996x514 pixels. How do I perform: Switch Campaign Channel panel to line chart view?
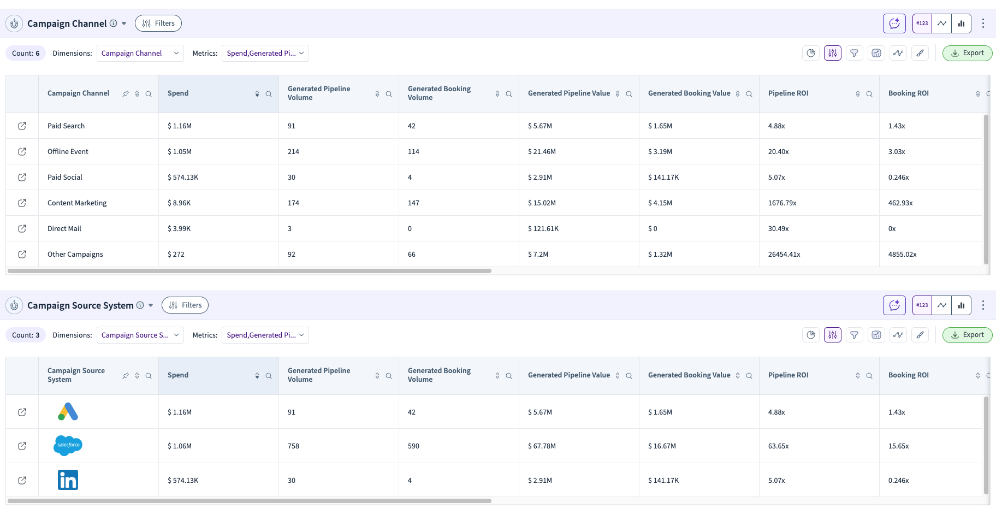point(942,23)
